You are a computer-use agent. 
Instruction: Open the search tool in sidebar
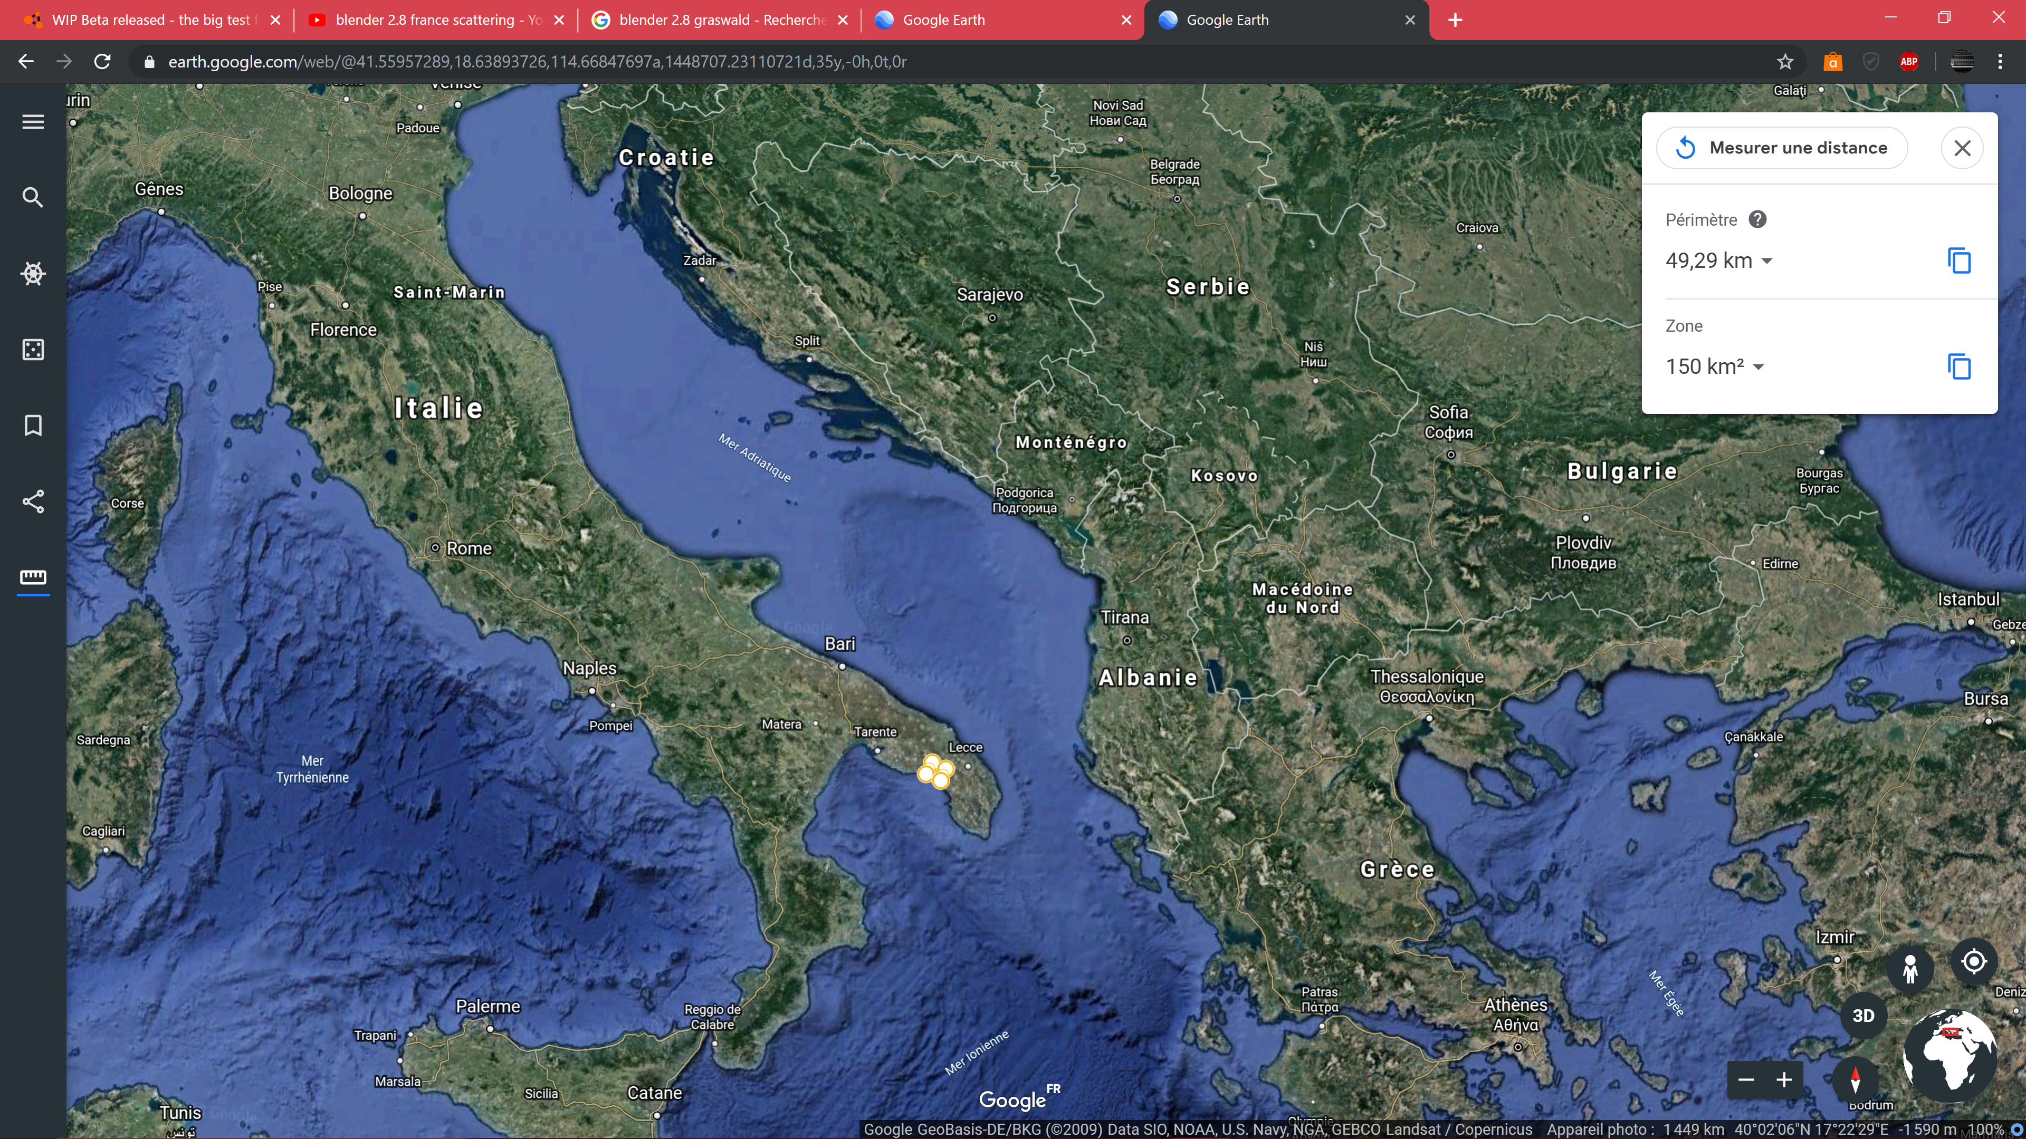33,197
